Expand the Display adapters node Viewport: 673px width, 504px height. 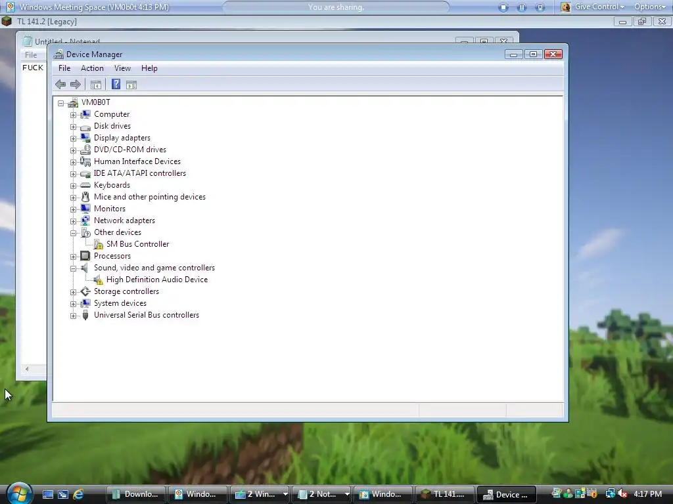tap(73, 138)
